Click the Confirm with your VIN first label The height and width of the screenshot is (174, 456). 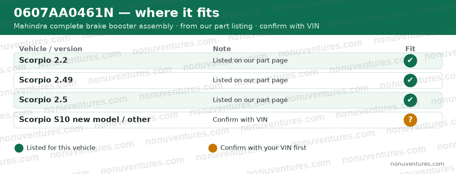(x=263, y=148)
